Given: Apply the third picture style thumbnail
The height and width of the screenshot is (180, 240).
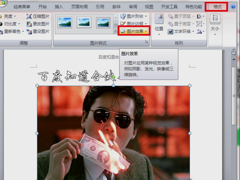Looking at the screenshot, I should 103,23.
